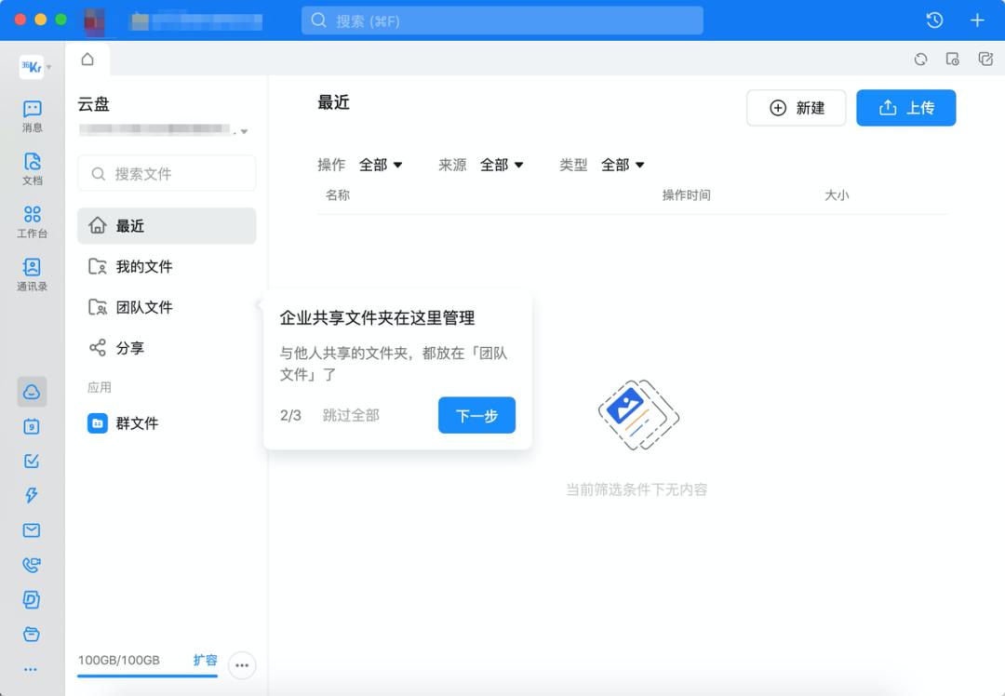Click the home tab icon

[x=87, y=59]
